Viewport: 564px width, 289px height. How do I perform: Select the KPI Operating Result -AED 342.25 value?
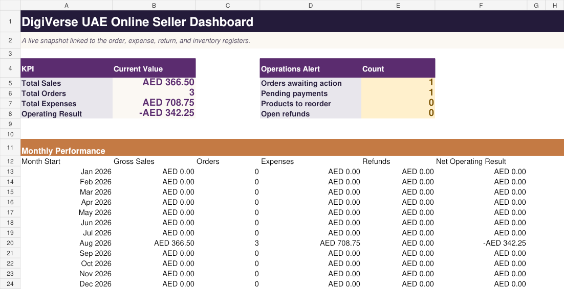click(154, 113)
